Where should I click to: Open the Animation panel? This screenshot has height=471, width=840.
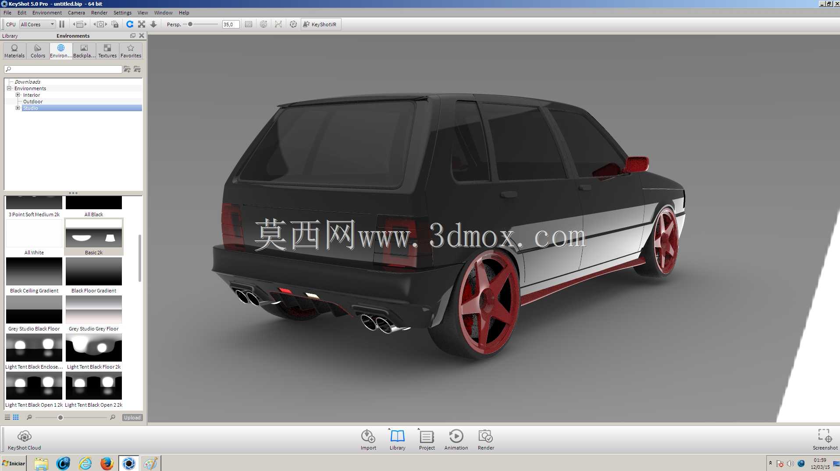456,439
